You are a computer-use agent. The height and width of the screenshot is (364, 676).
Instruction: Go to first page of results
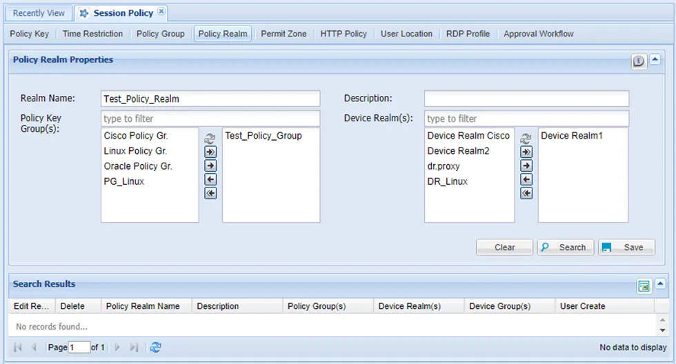coord(18,347)
